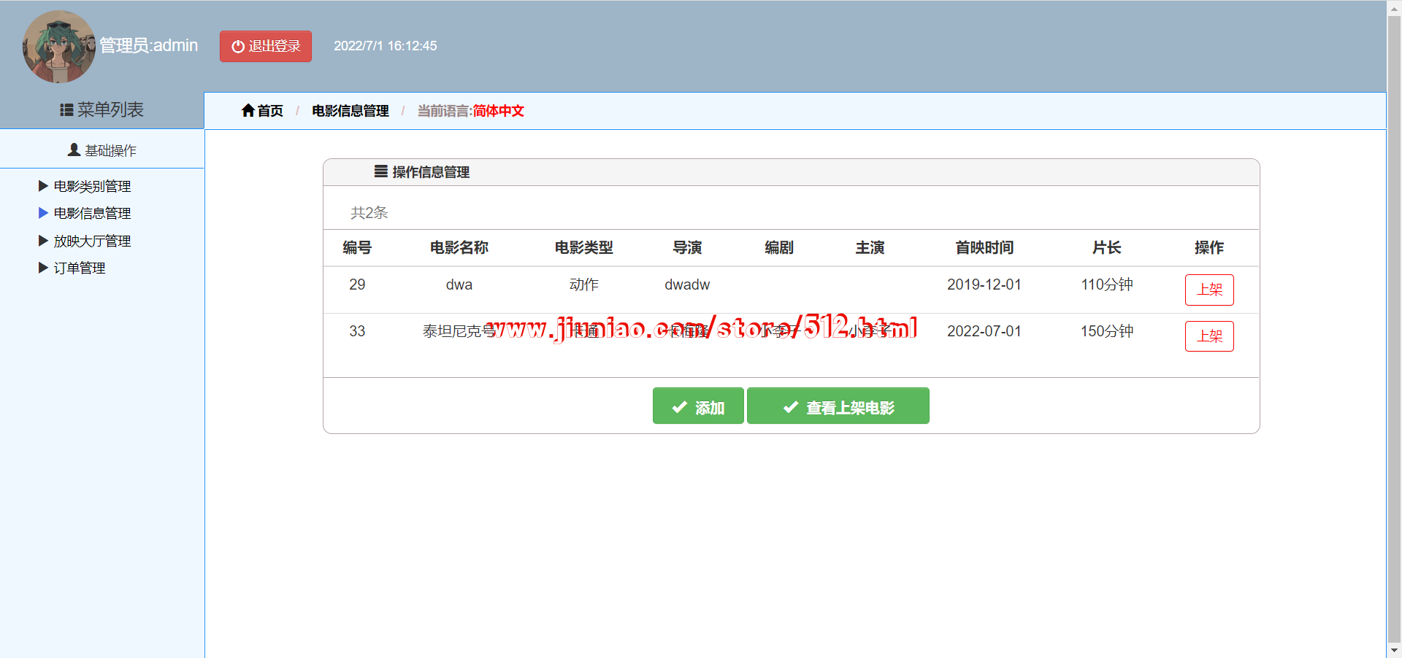
Task: Click the user icon beside 基础操作
Action: click(74, 150)
